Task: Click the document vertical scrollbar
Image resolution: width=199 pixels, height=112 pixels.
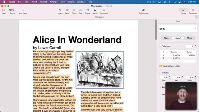Action: (x=156, y=30)
